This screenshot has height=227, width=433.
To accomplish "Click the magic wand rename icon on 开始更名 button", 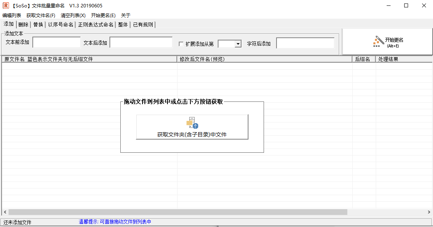I will click(x=377, y=40).
